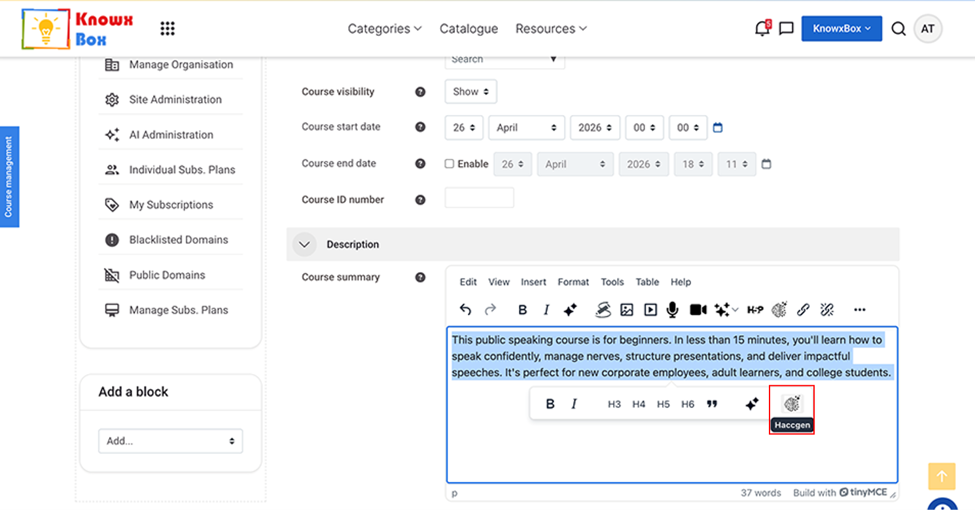Click the Haccgen icon in the floating toolbar
The image size is (975, 510).
tap(792, 405)
